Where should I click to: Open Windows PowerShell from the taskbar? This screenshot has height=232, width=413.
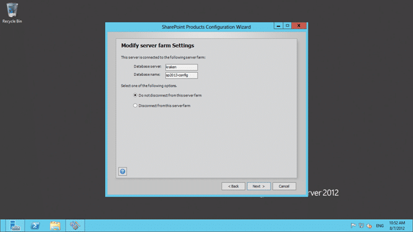click(35, 226)
